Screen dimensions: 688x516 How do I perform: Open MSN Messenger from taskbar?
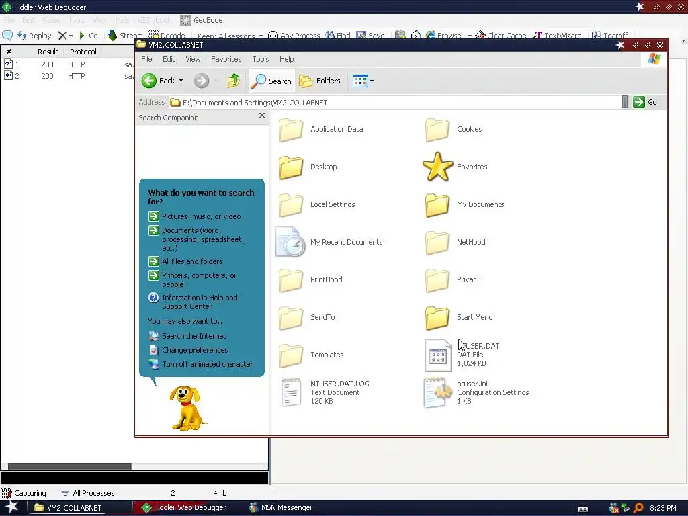281,508
